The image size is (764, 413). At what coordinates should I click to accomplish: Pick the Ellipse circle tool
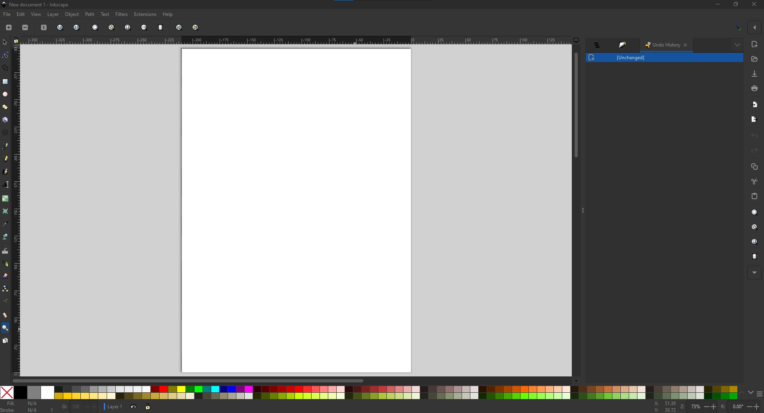(x=5, y=94)
